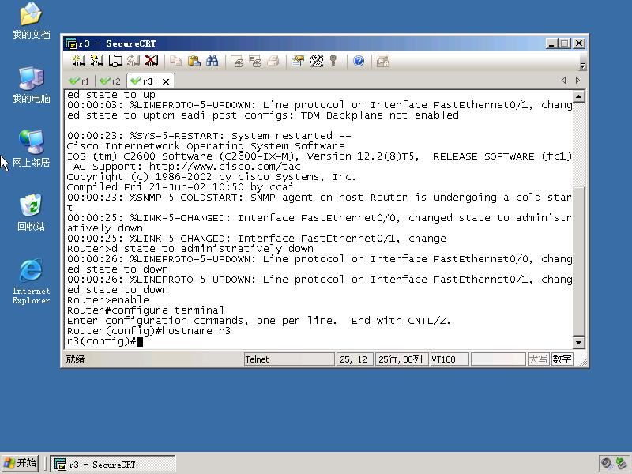Click the Print Screen icon
Screen dimensions: 632x474
point(237,61)
